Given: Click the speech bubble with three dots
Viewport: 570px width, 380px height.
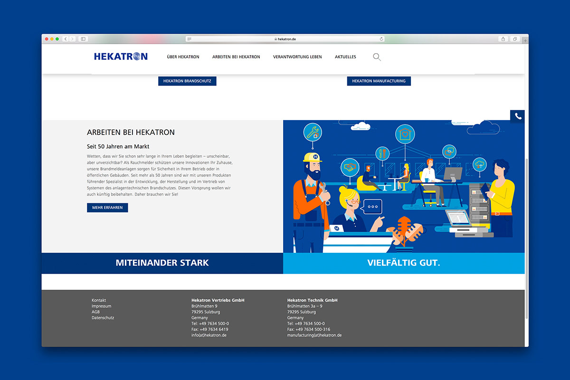Looking at the screenshot, I should (x=371, y=207).
